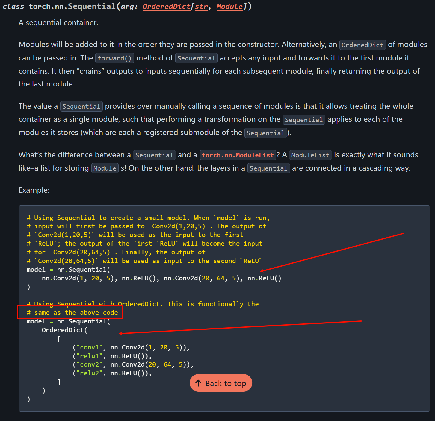Image resolution: width=435 pixels, height=421 pixels.
Task: Click the "# same as the above code" comment
Action: 72,313
